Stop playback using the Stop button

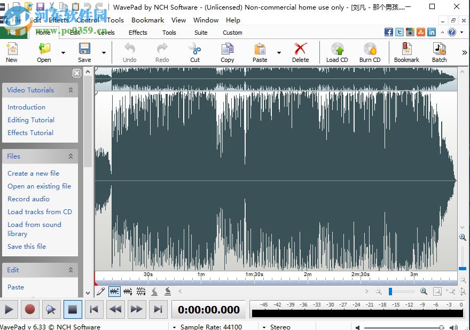click(x=73, y=309)
